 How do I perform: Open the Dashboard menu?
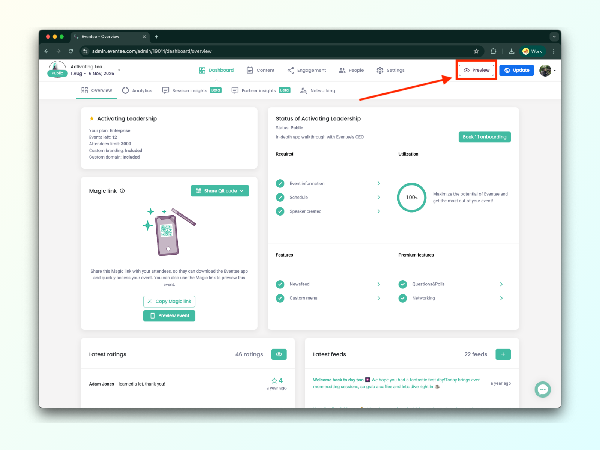coord(216,70)
